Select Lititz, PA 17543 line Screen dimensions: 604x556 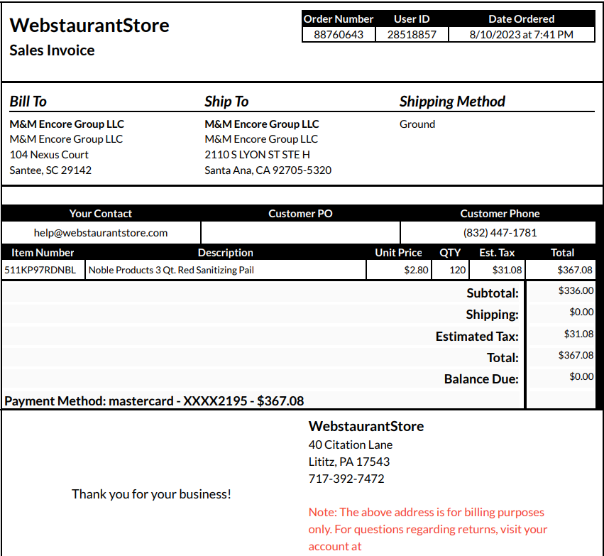349,462
